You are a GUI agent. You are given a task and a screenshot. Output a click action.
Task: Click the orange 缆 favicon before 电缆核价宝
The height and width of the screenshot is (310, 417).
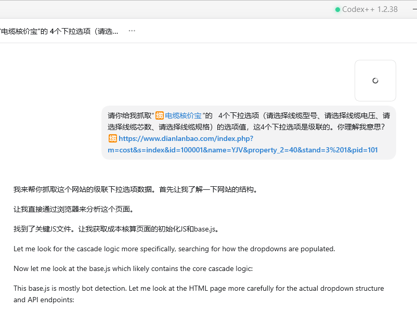[160, 115]
